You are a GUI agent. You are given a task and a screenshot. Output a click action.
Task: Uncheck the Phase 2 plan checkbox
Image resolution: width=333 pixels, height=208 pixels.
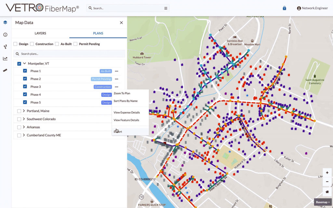(25, 79)
